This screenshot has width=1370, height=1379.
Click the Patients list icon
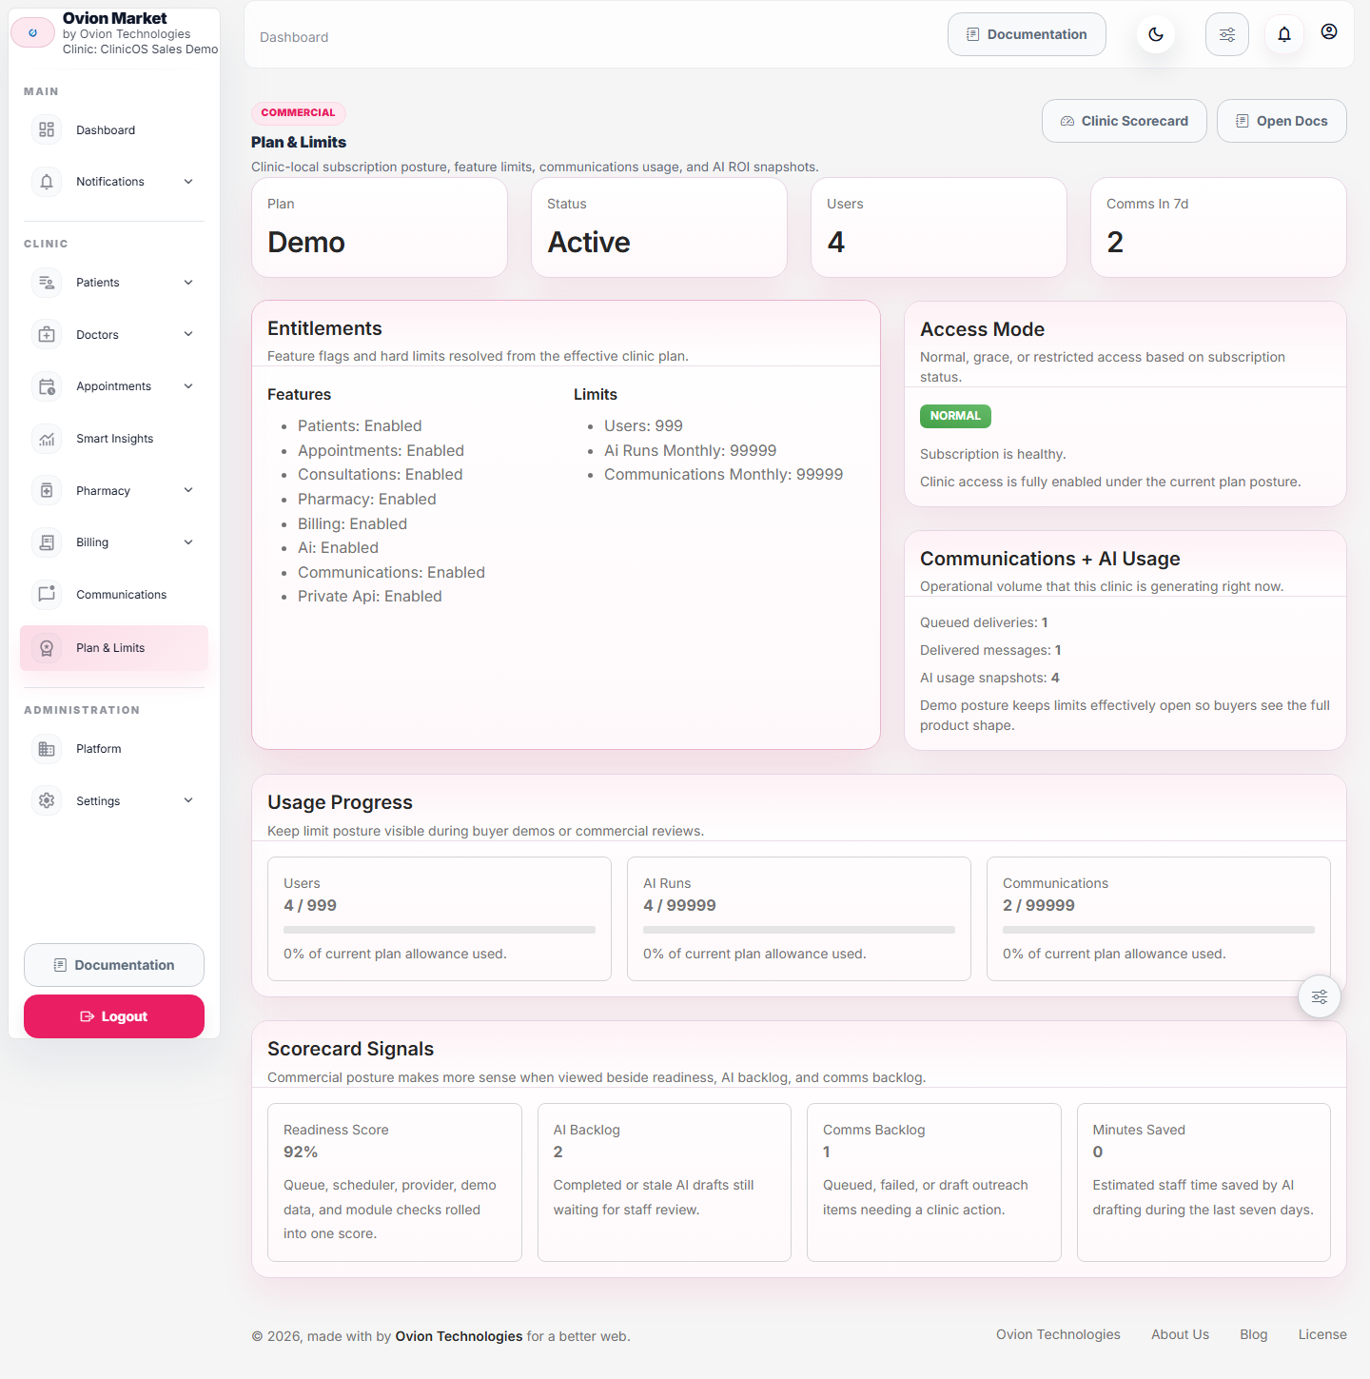pos(47,283)
